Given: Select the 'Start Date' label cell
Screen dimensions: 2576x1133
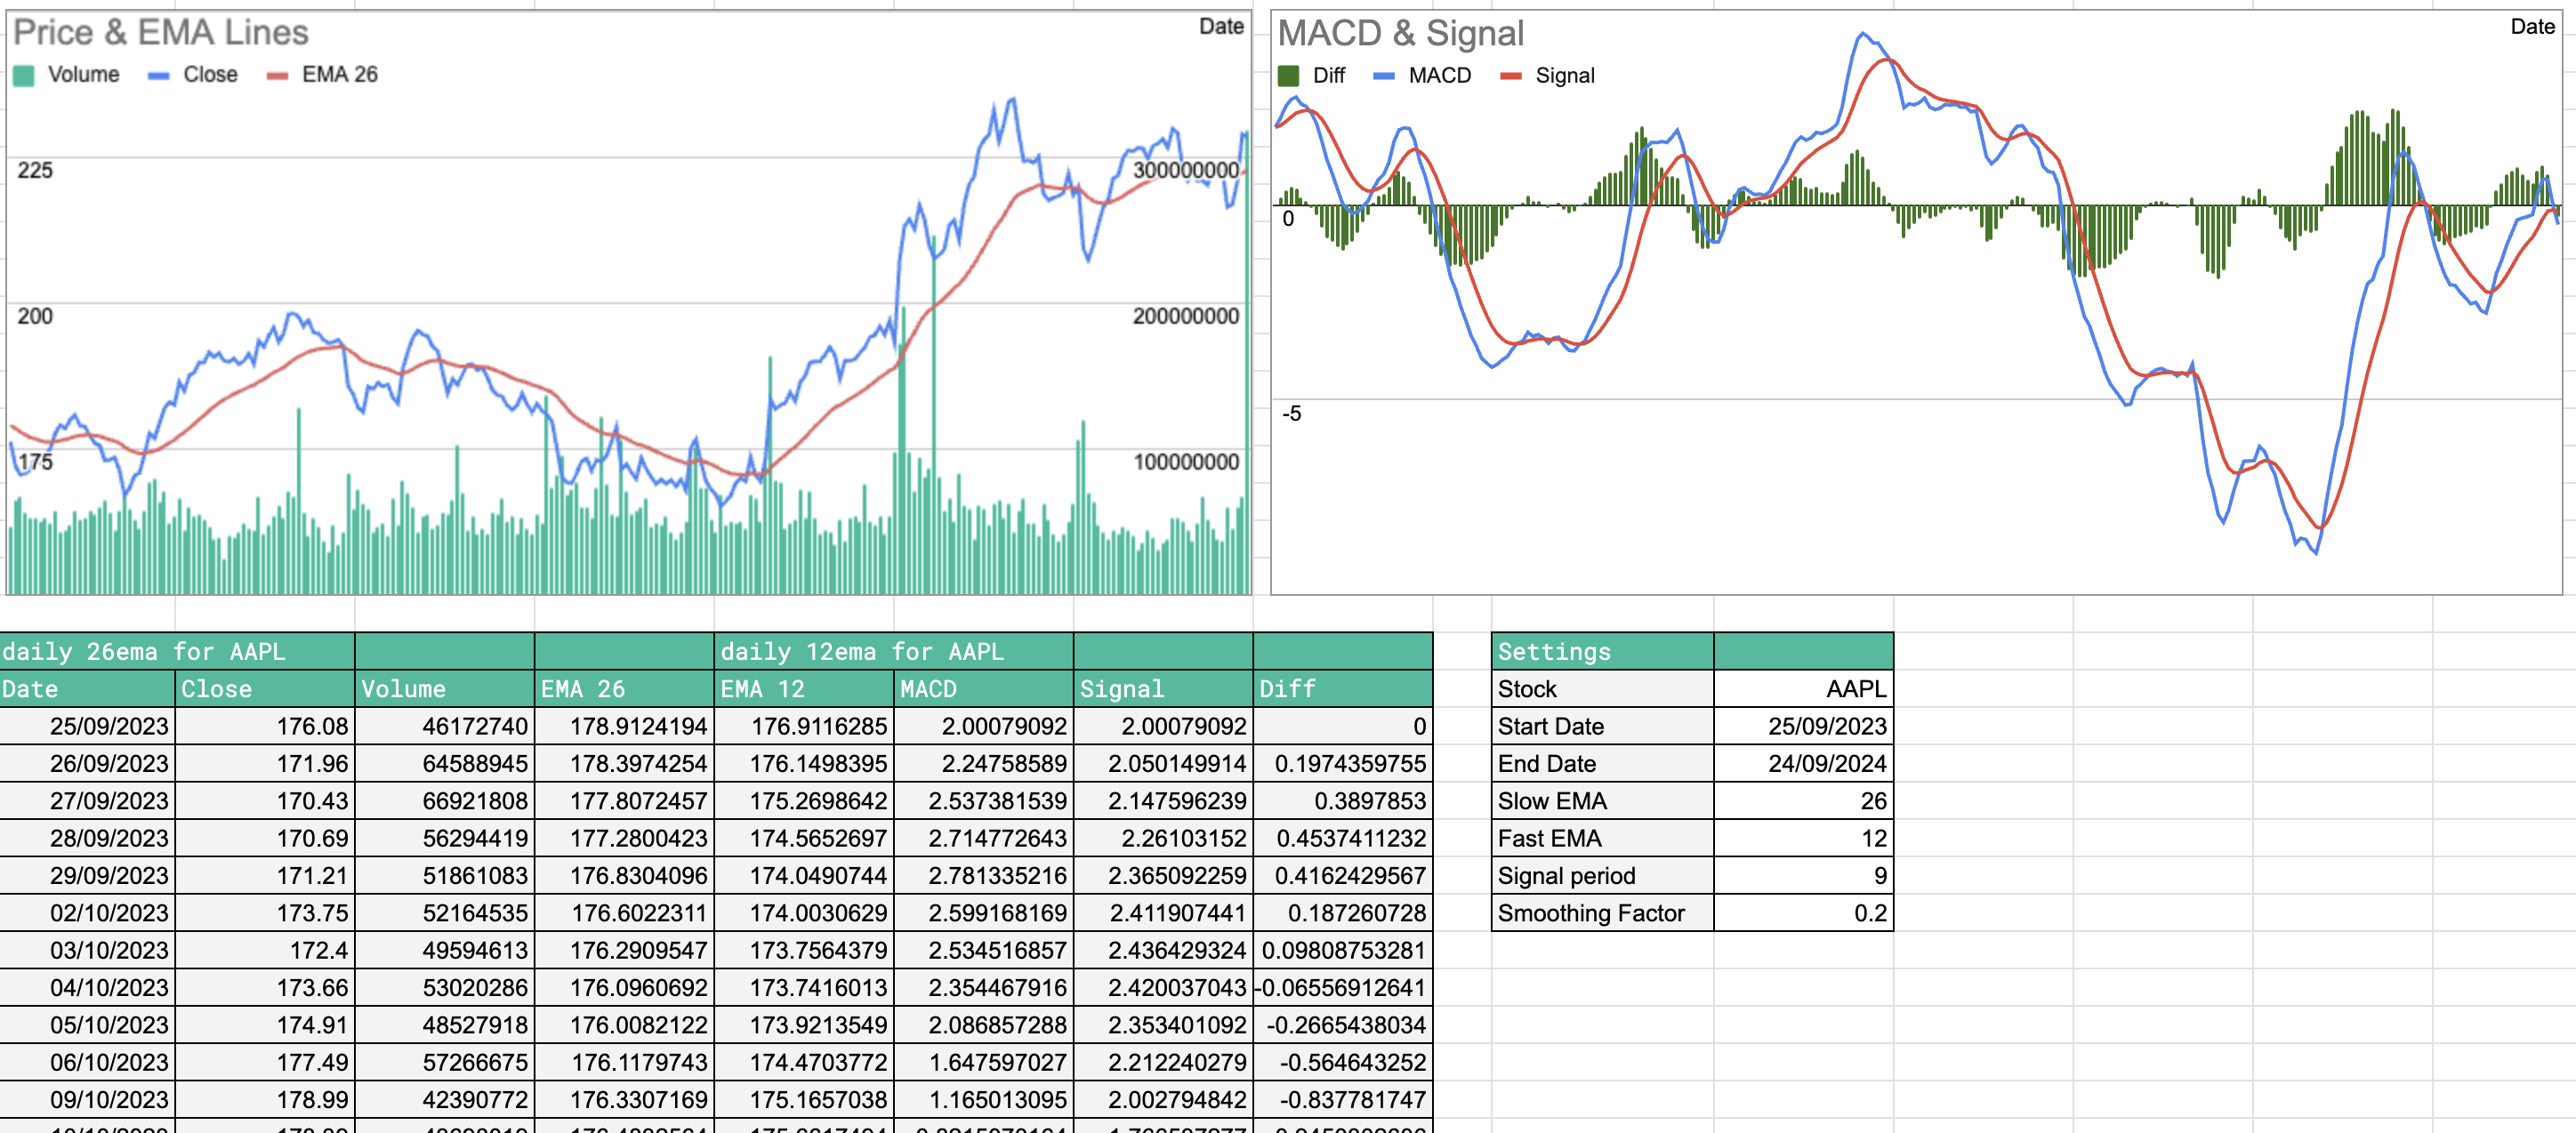Looking at the screenshot, I should (1602, 726).
